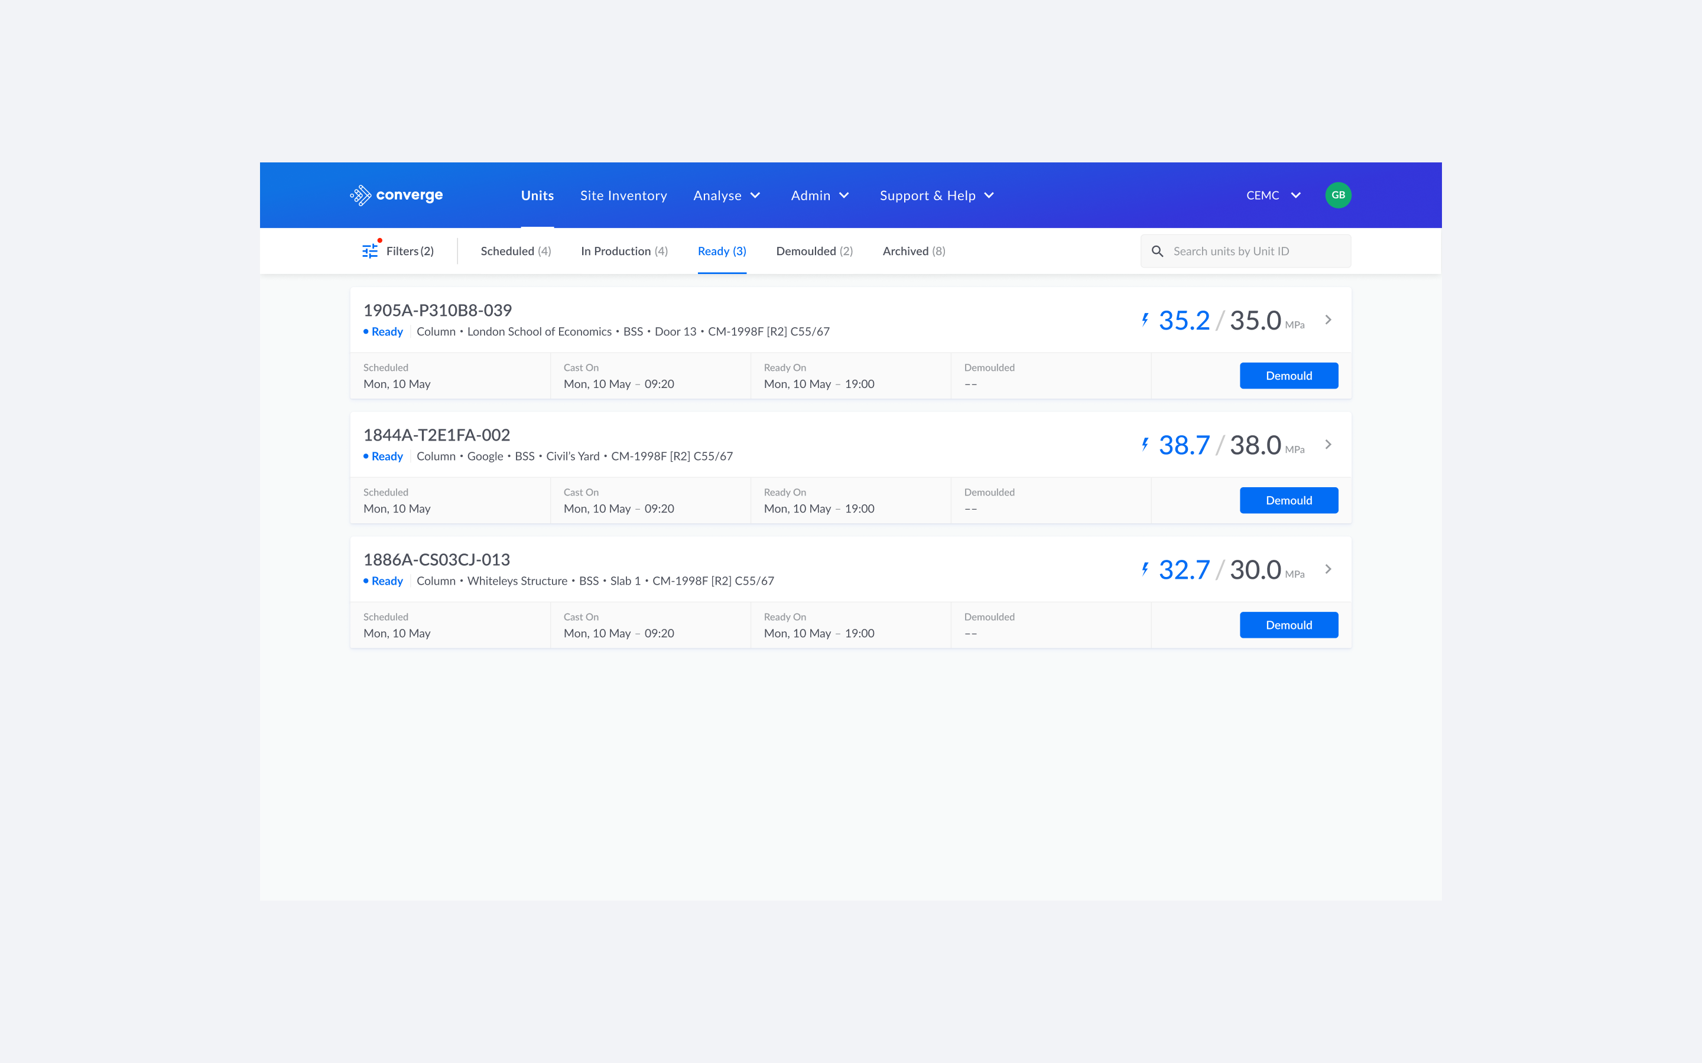This screenshot has height=1063, width=1702.
Task: Switch to the Archived tab
Action: [914, 251]
